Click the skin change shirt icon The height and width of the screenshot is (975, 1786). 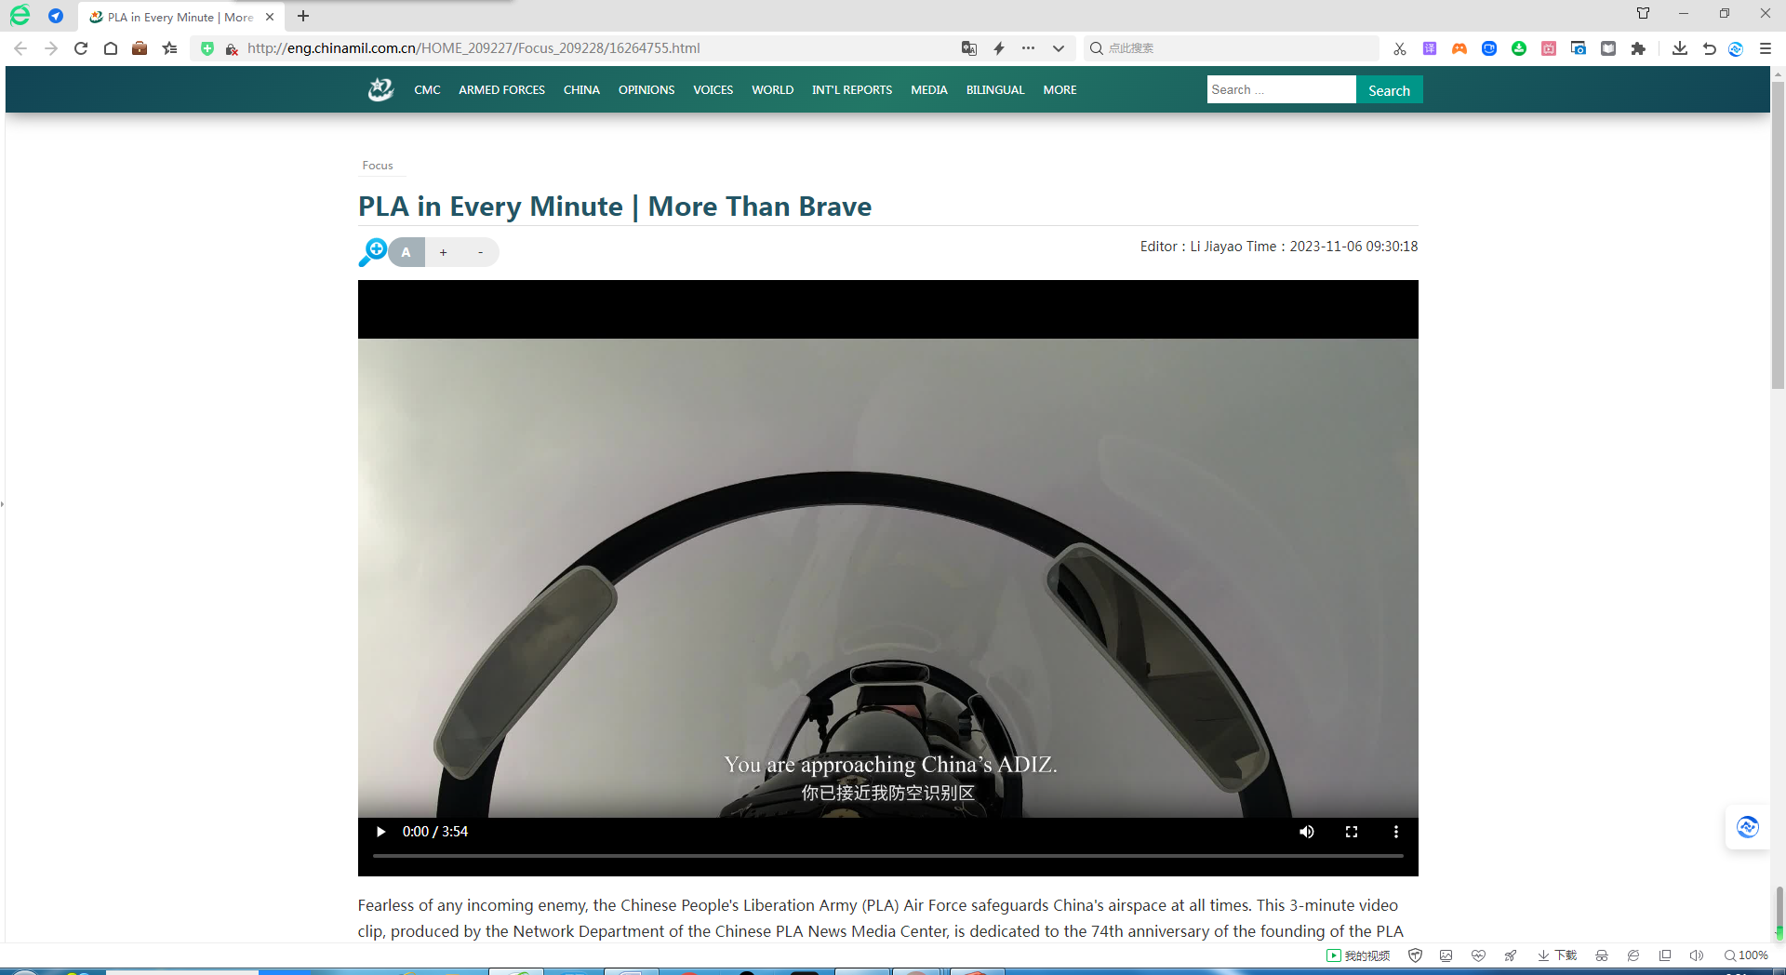1643,13
